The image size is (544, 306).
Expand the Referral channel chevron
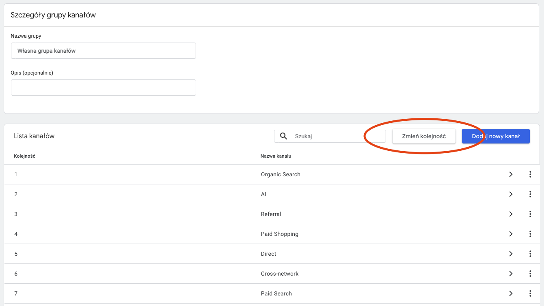coord(511,214)
